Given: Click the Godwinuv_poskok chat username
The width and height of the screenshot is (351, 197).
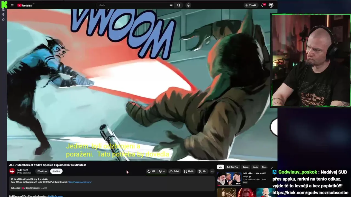Looking at the screenshot, I should [x=298, y=172].
